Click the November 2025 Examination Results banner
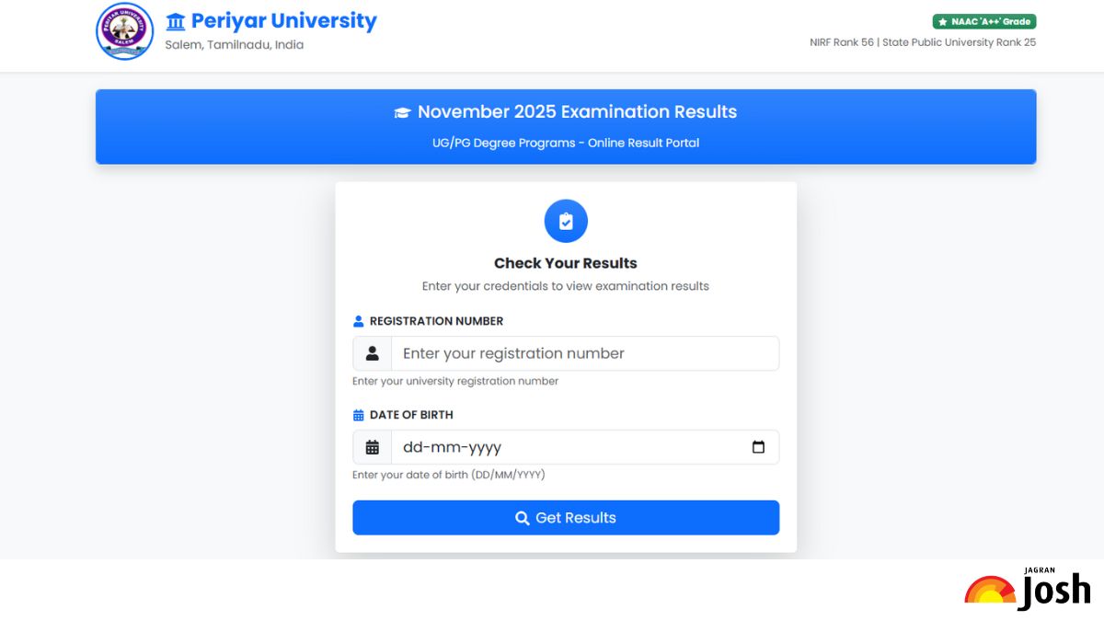The image size is (1104, 621). pos(566,126)
